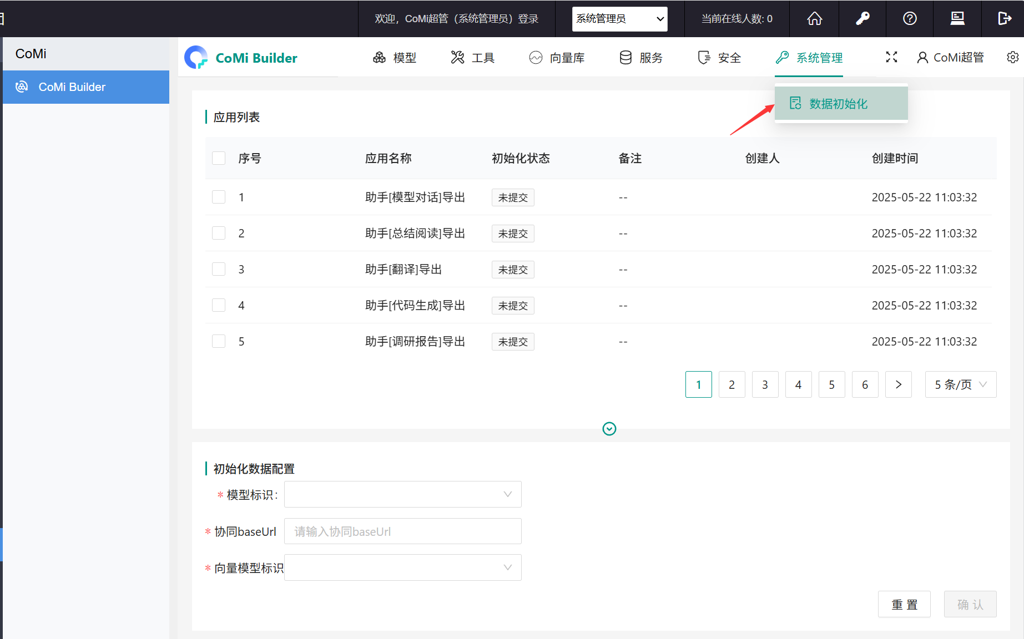1024x639 pixels.
Task: Click the logout icon at top right
Action: [1004, 19]
